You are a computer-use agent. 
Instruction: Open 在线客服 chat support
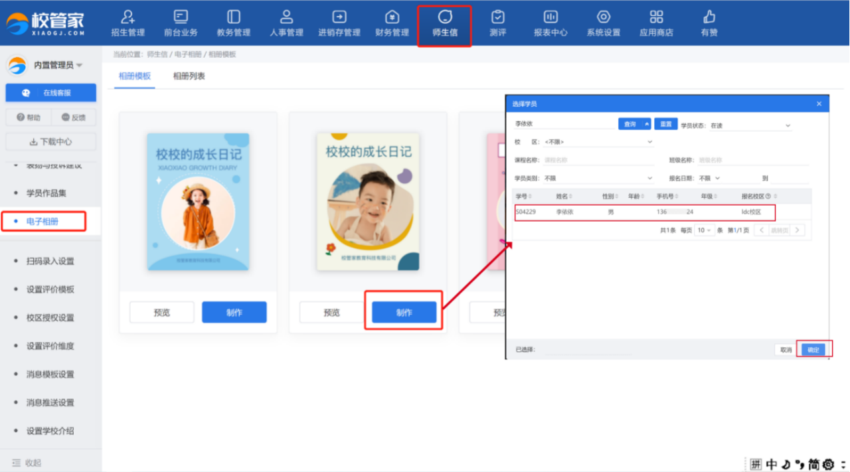click(x=51, y=93)
